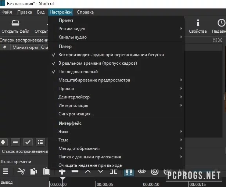Screen dimensions: 226x187
Task: Open the Вид menu
Action: click(41, 12)
